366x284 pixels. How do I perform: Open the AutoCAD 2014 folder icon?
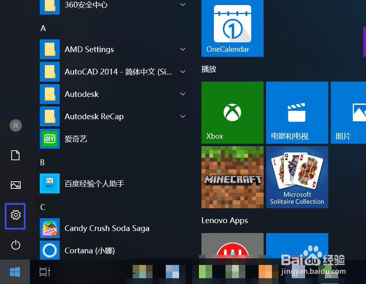click(x=50, y=72)
